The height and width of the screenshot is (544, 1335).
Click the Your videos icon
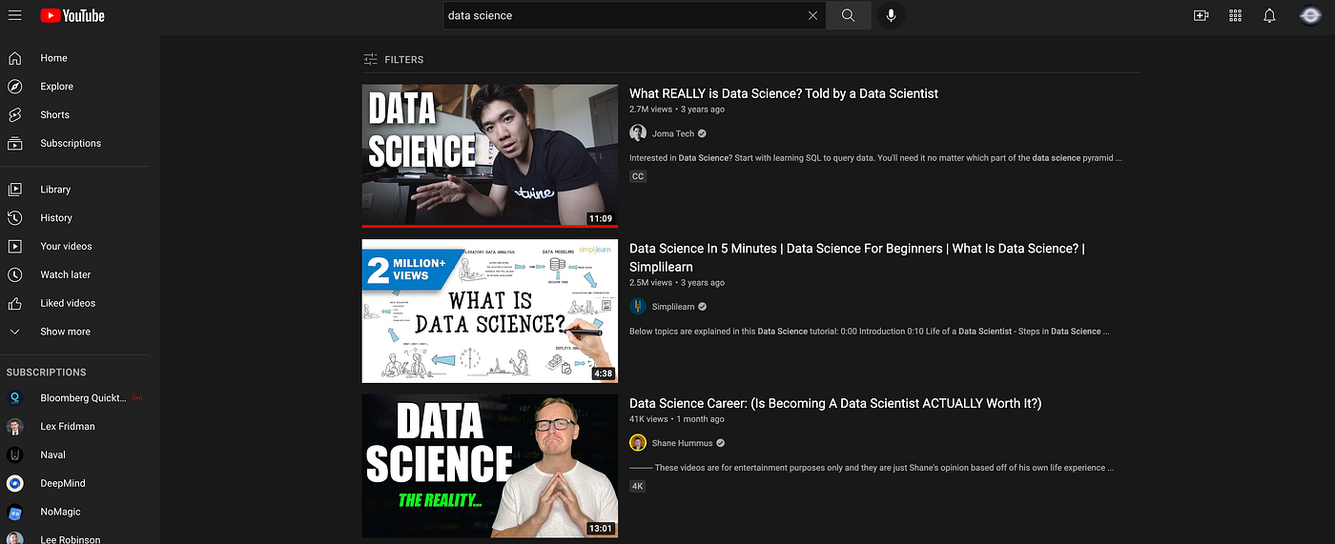pyautogui.click(x=15, y=247)
